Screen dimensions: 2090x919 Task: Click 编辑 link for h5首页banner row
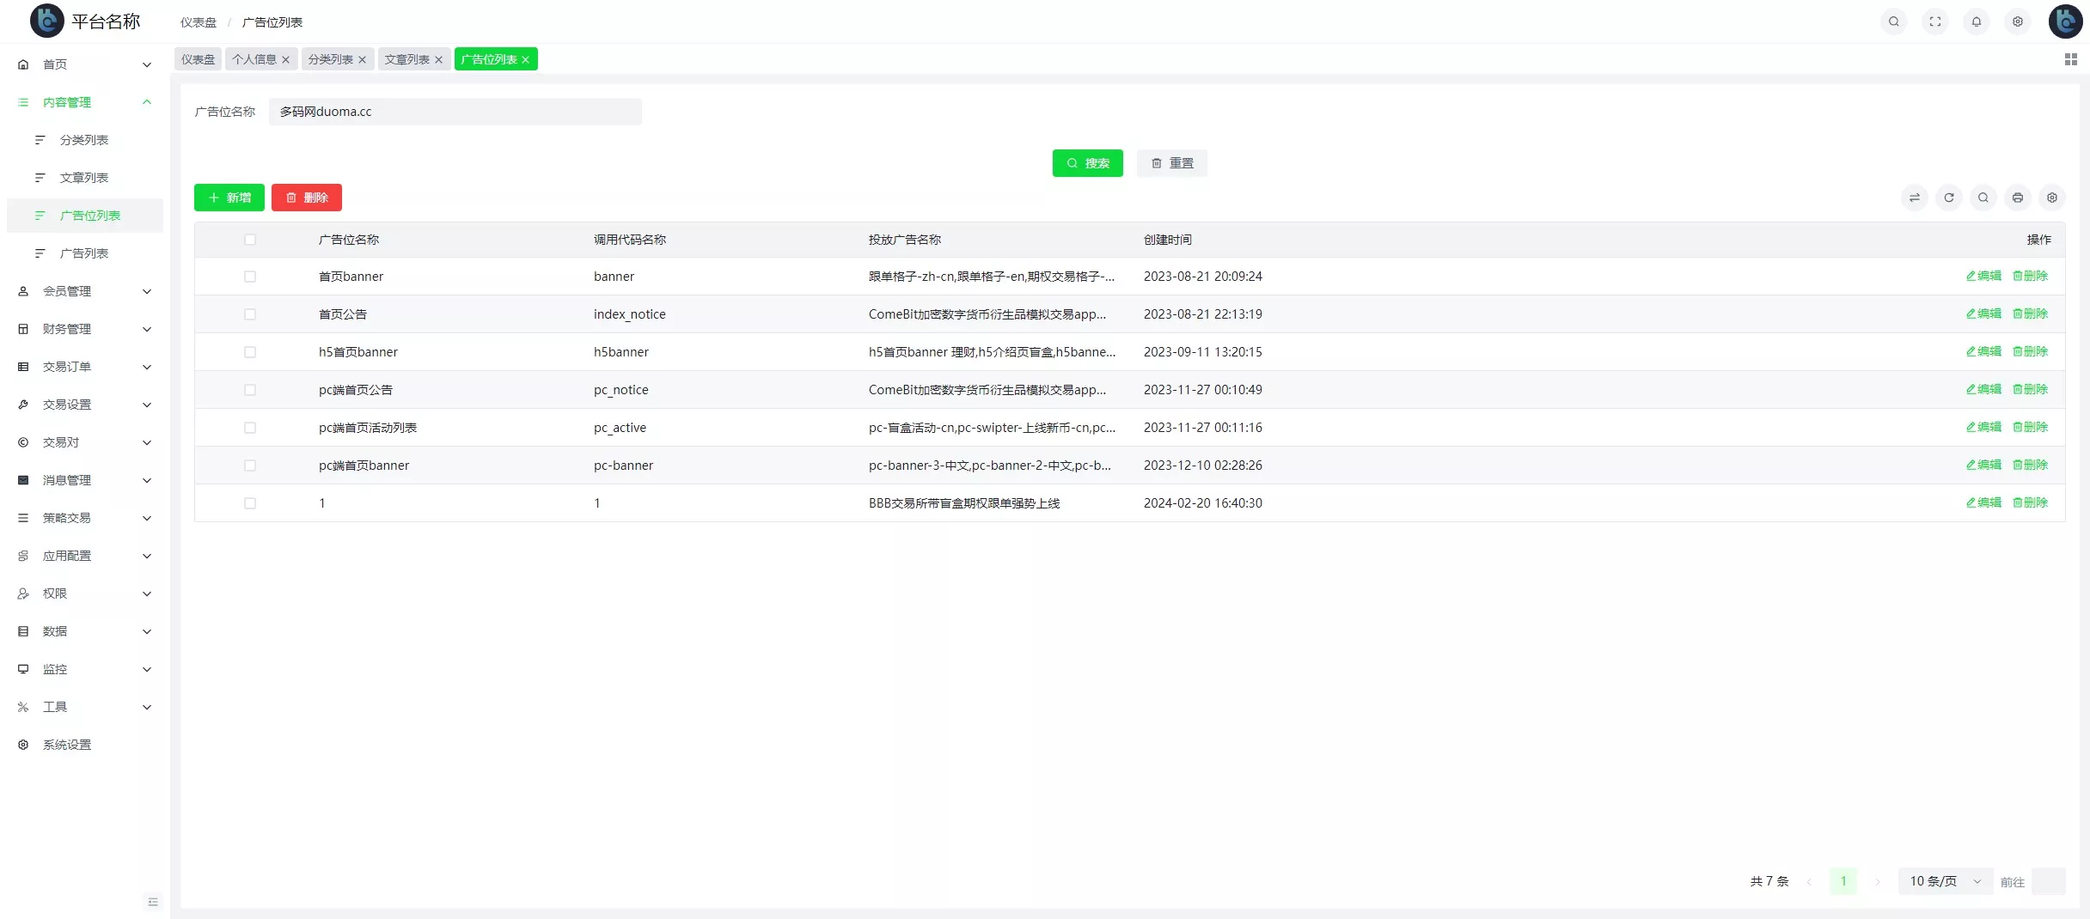[1983, 352]
